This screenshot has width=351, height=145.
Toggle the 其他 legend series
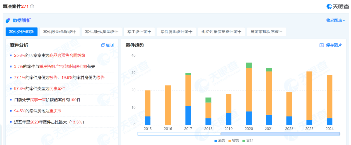pos(248,140)
